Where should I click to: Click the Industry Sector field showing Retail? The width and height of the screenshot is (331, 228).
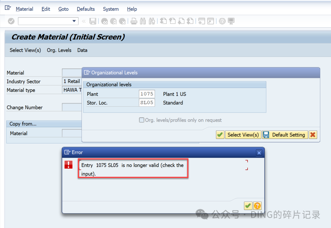point(72,81)
